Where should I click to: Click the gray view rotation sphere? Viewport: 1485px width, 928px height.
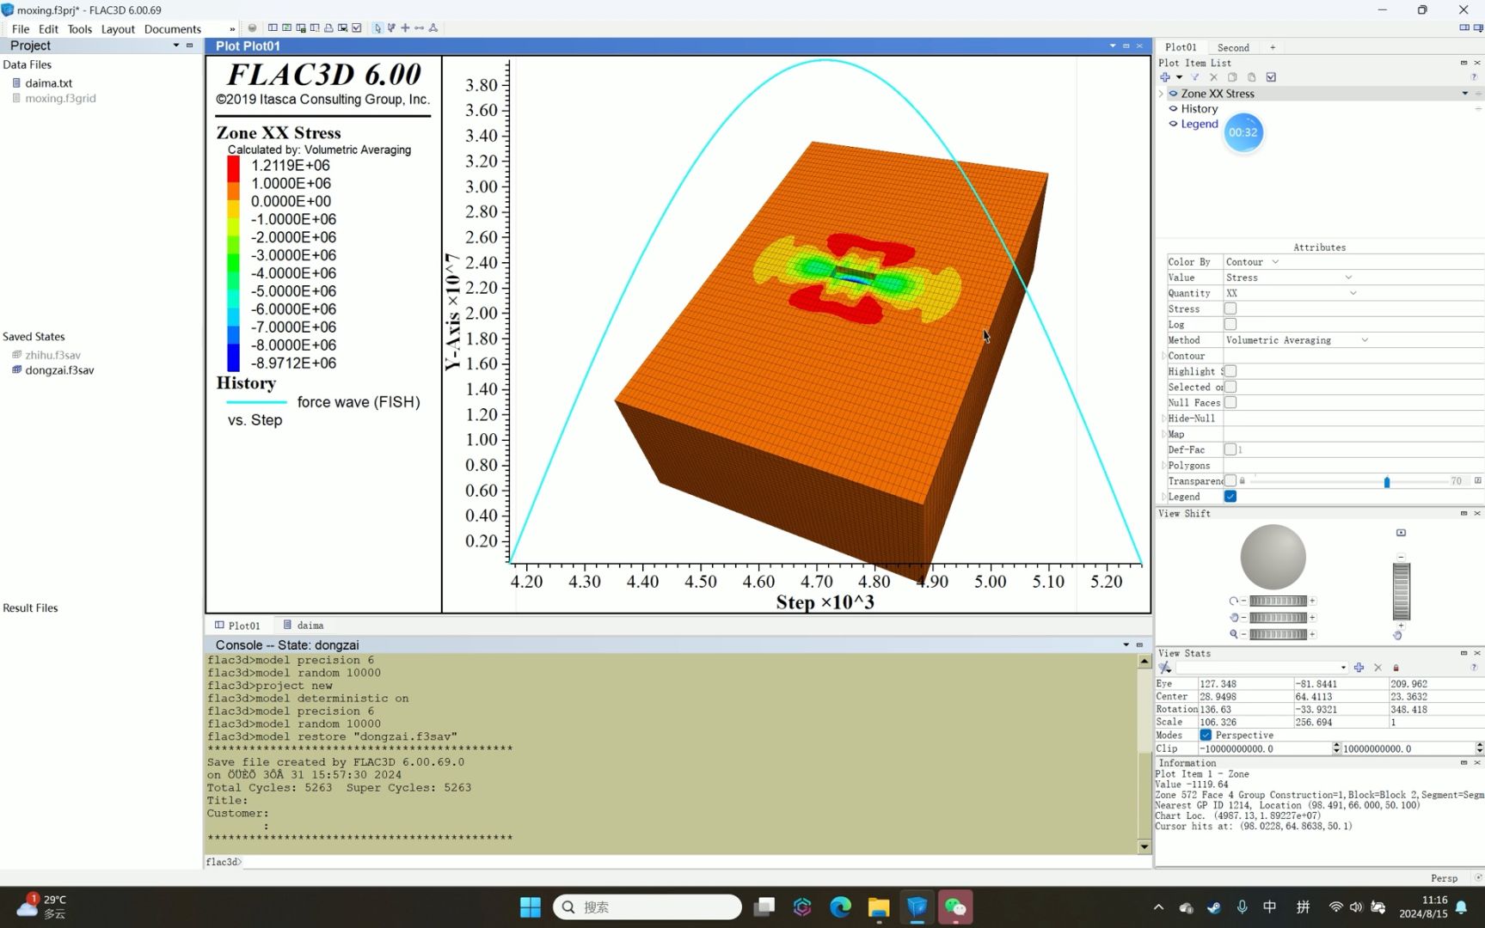coord(1273,557)
